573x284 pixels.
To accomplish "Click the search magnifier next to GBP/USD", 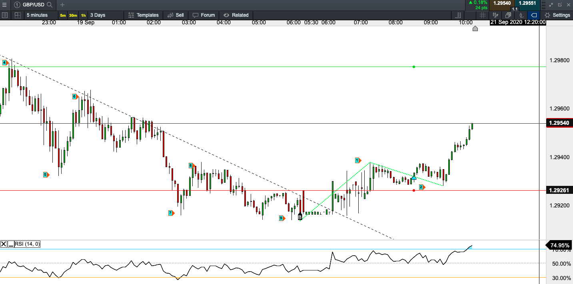I will (50, 5).
